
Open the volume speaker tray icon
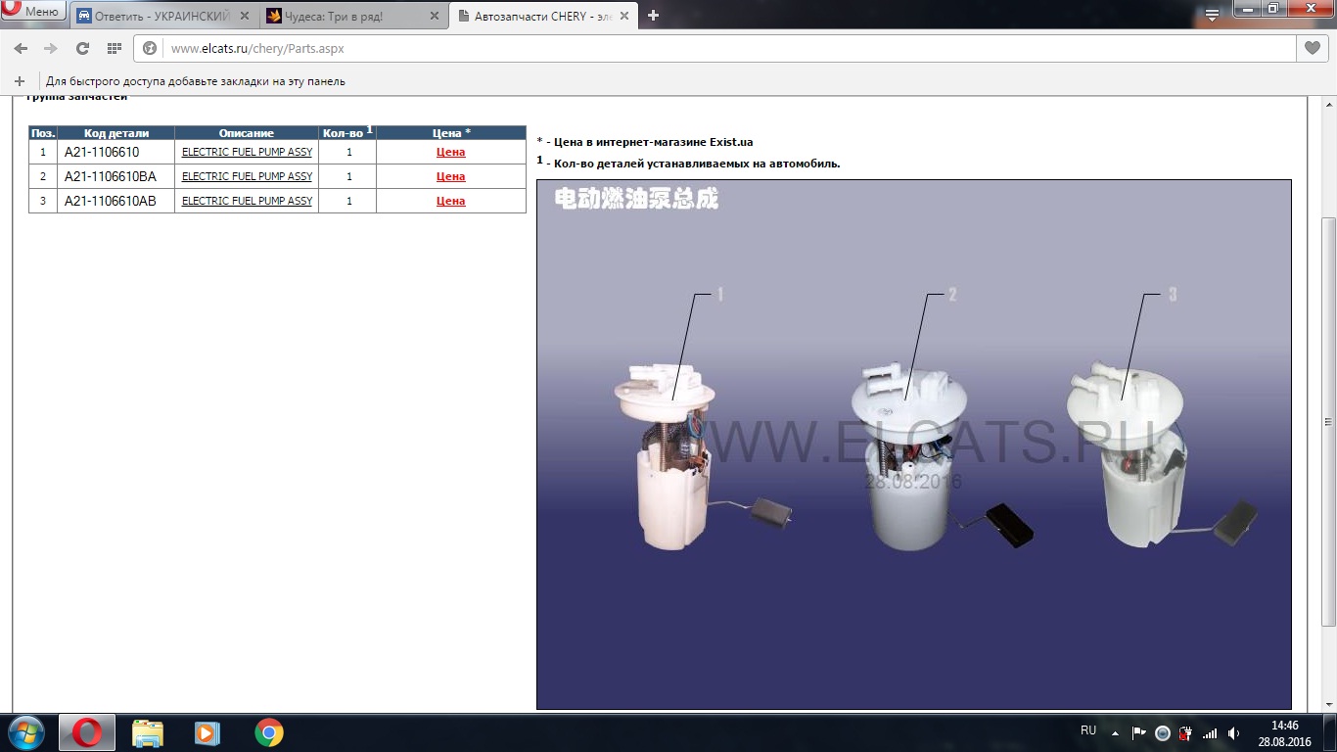1234,732
